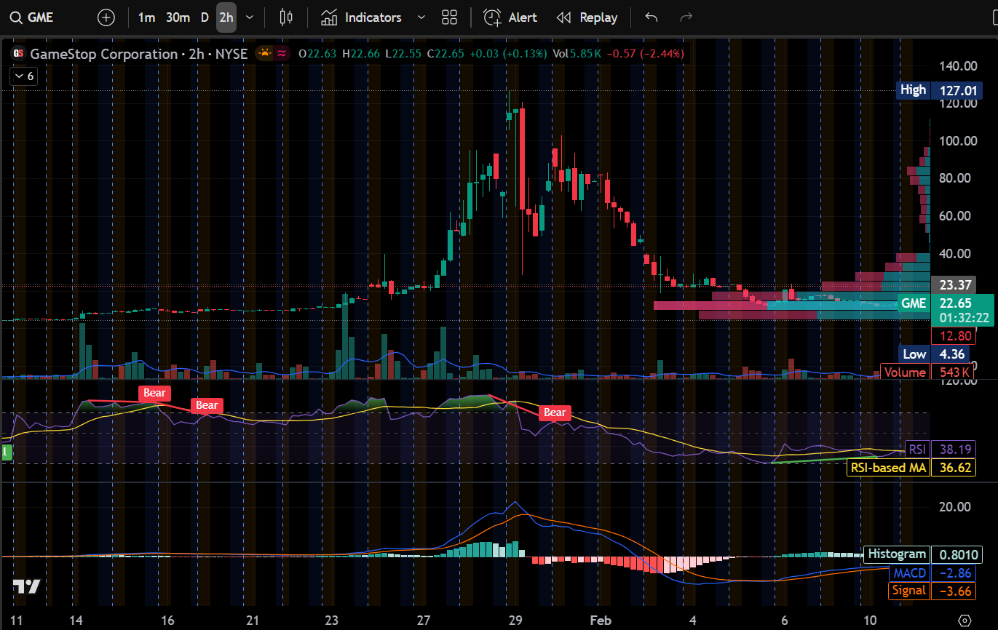The image size is (998, 630).
Task: Click the second Bear divergence label on RSI
Action: (207, 405)
